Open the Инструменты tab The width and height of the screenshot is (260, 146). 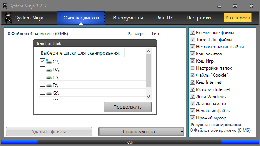tap(128, 18)
